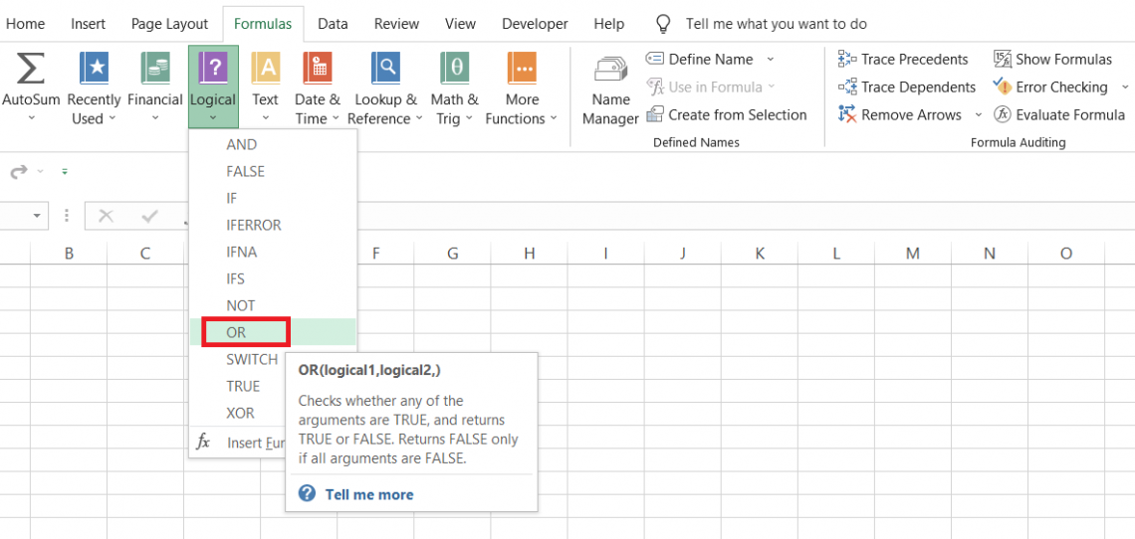Viewport: 1135px width, 539px height.
Task: Open the Recently Used functions icon
Action: [x=94, y=70]
